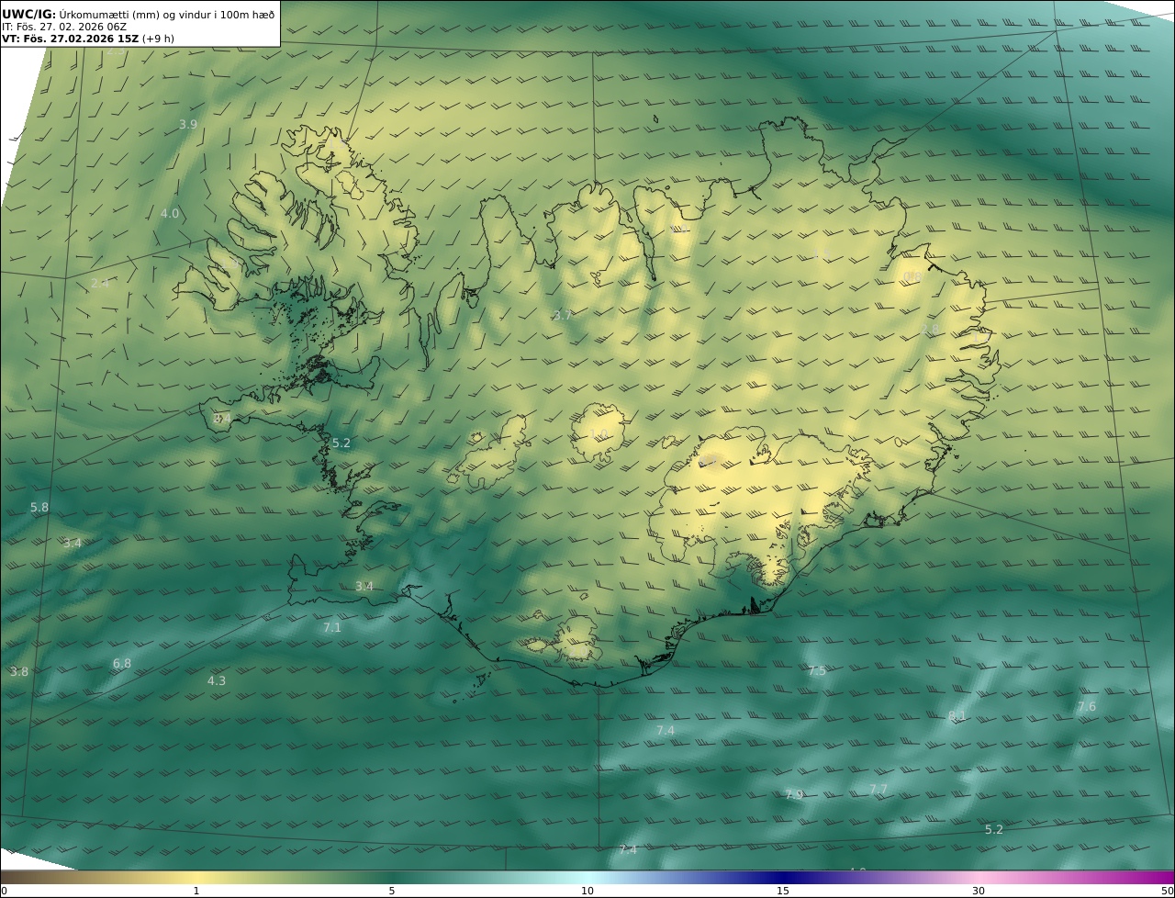Image resolution: width=1175 pixels, height=898 pixels.
Task: Click the 6.8 value label on the map
Action: 122,663
